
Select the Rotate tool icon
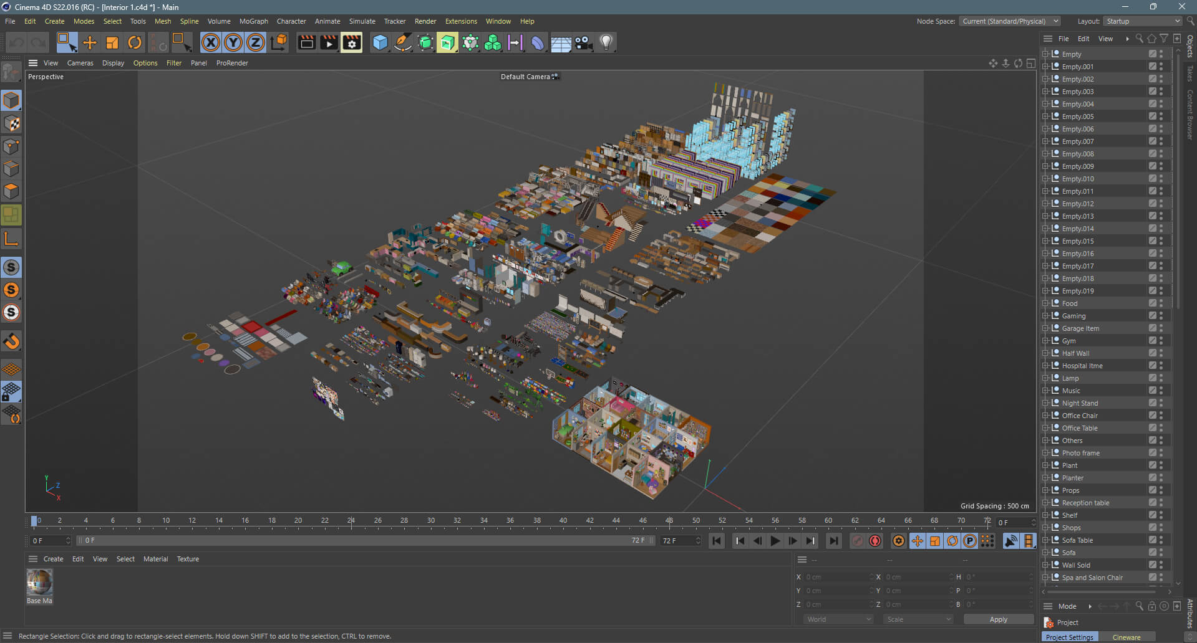[x=135, y=42]
